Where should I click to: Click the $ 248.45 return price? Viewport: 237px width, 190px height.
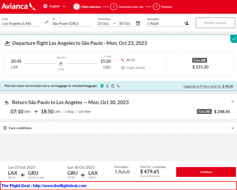(x=222, y=112)
